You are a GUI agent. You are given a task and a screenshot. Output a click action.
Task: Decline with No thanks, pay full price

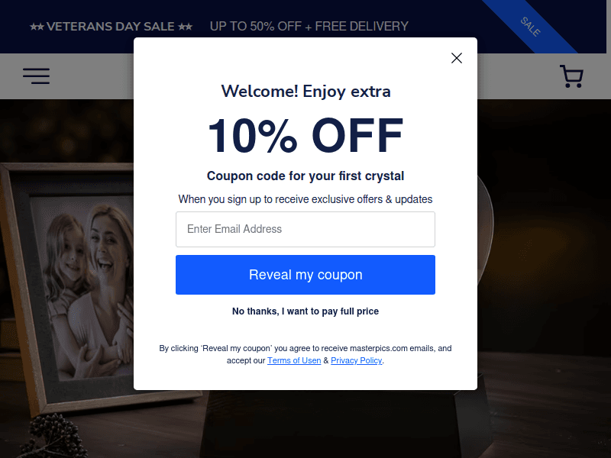305,311
